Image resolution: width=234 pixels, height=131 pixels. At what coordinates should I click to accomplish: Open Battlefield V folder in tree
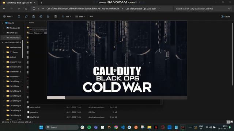click(14, 76)
